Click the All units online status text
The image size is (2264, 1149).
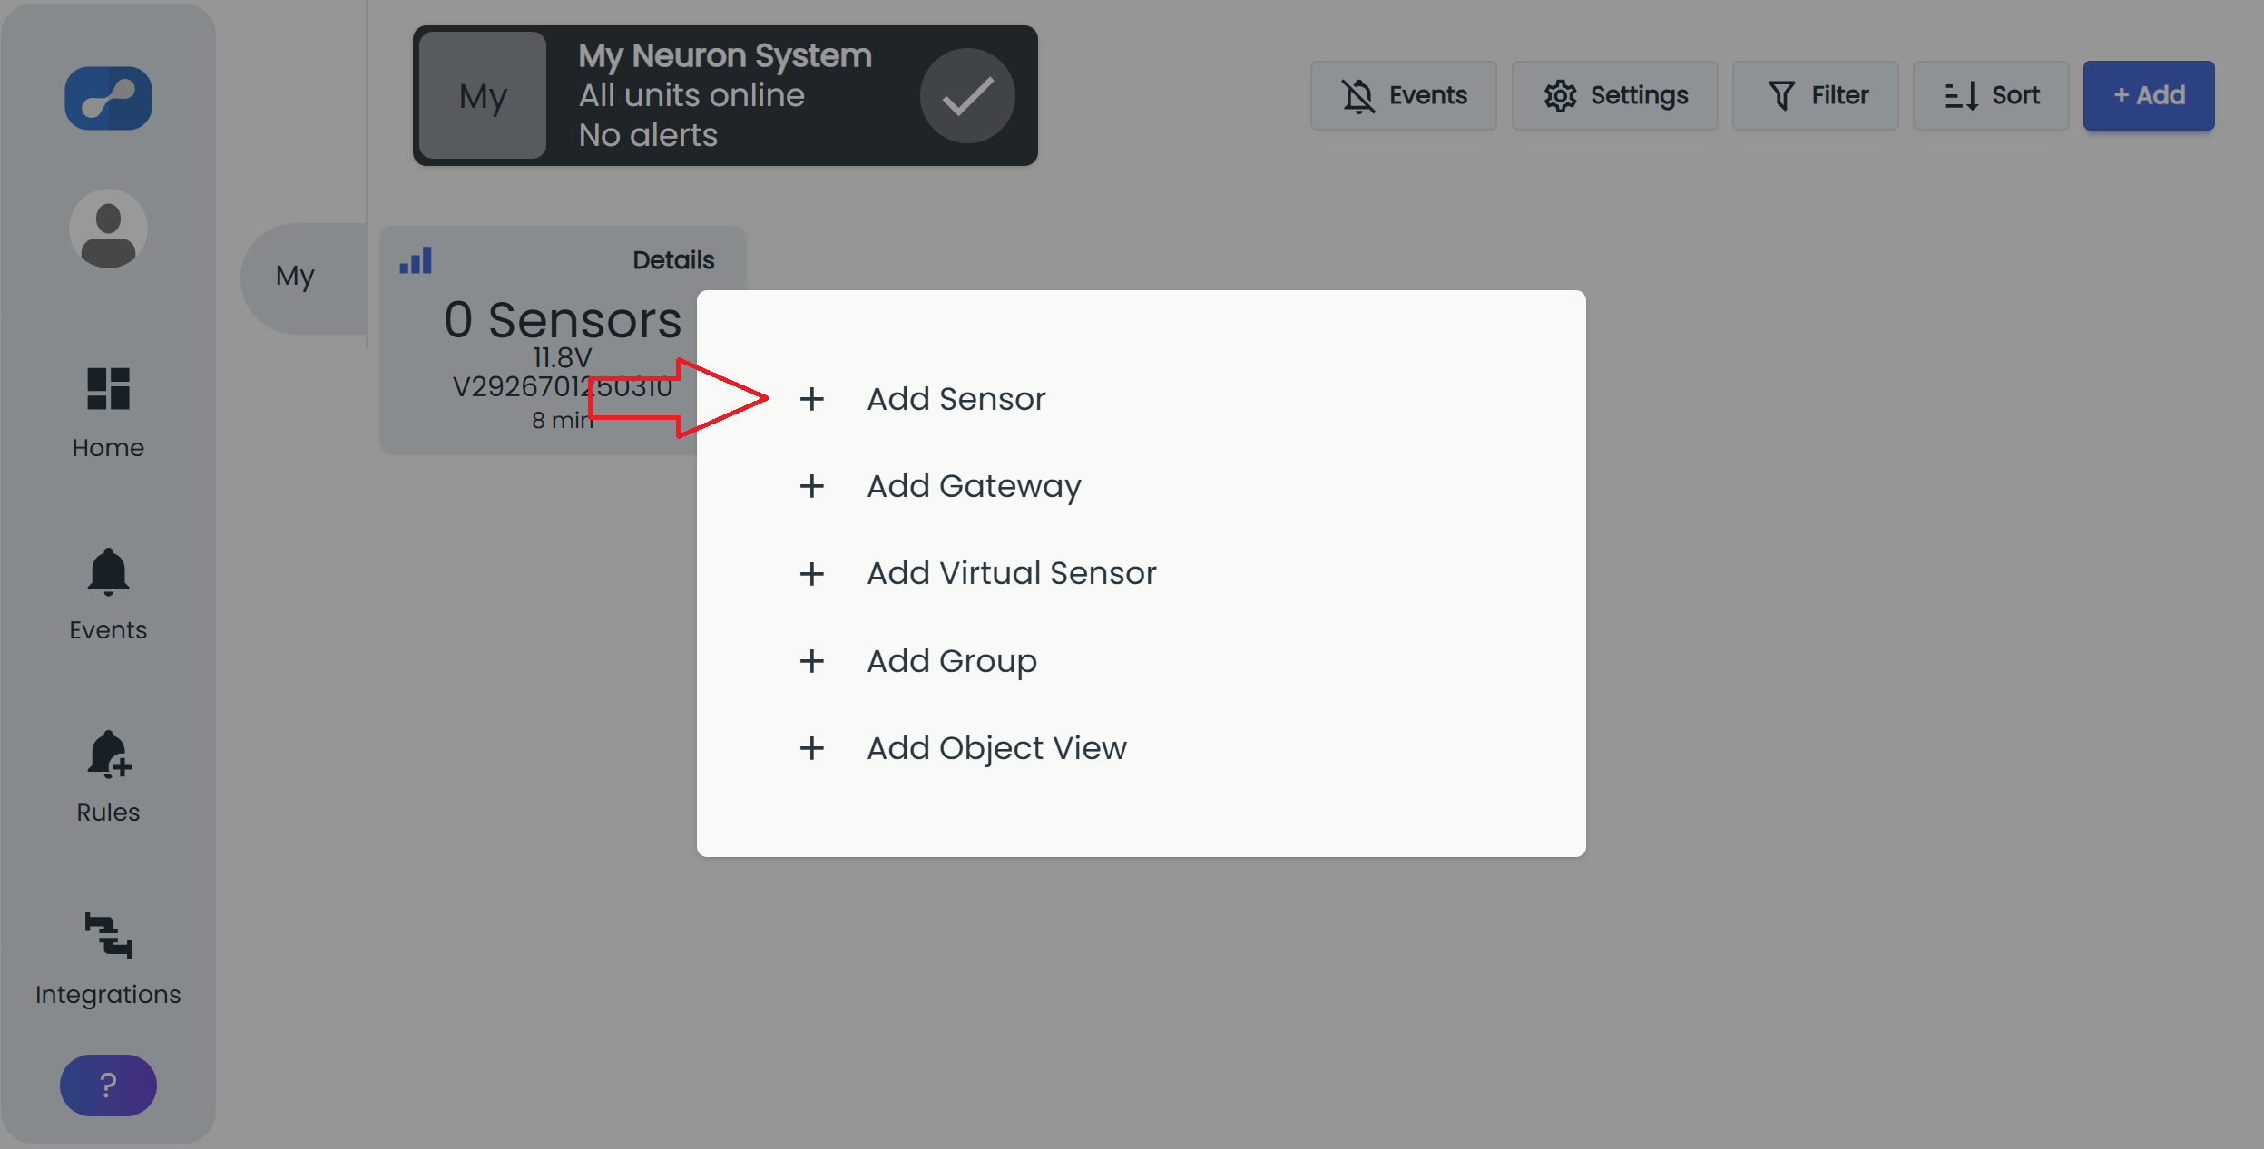[691, 95]
